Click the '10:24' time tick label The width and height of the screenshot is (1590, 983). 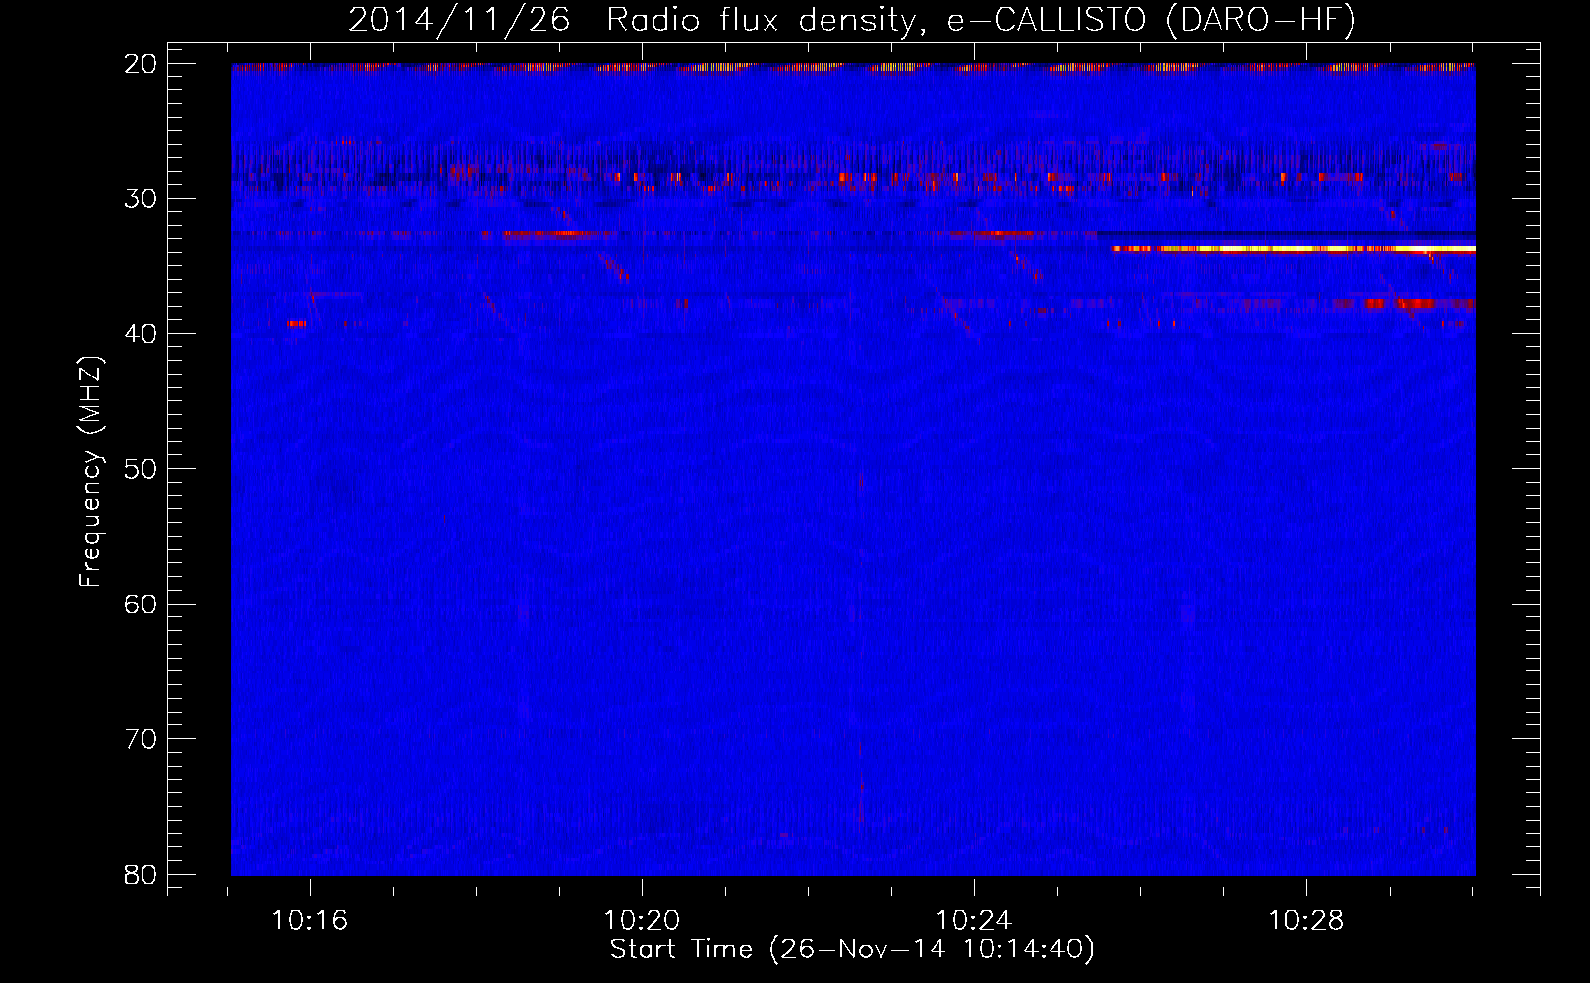click(x=974, y=921)
